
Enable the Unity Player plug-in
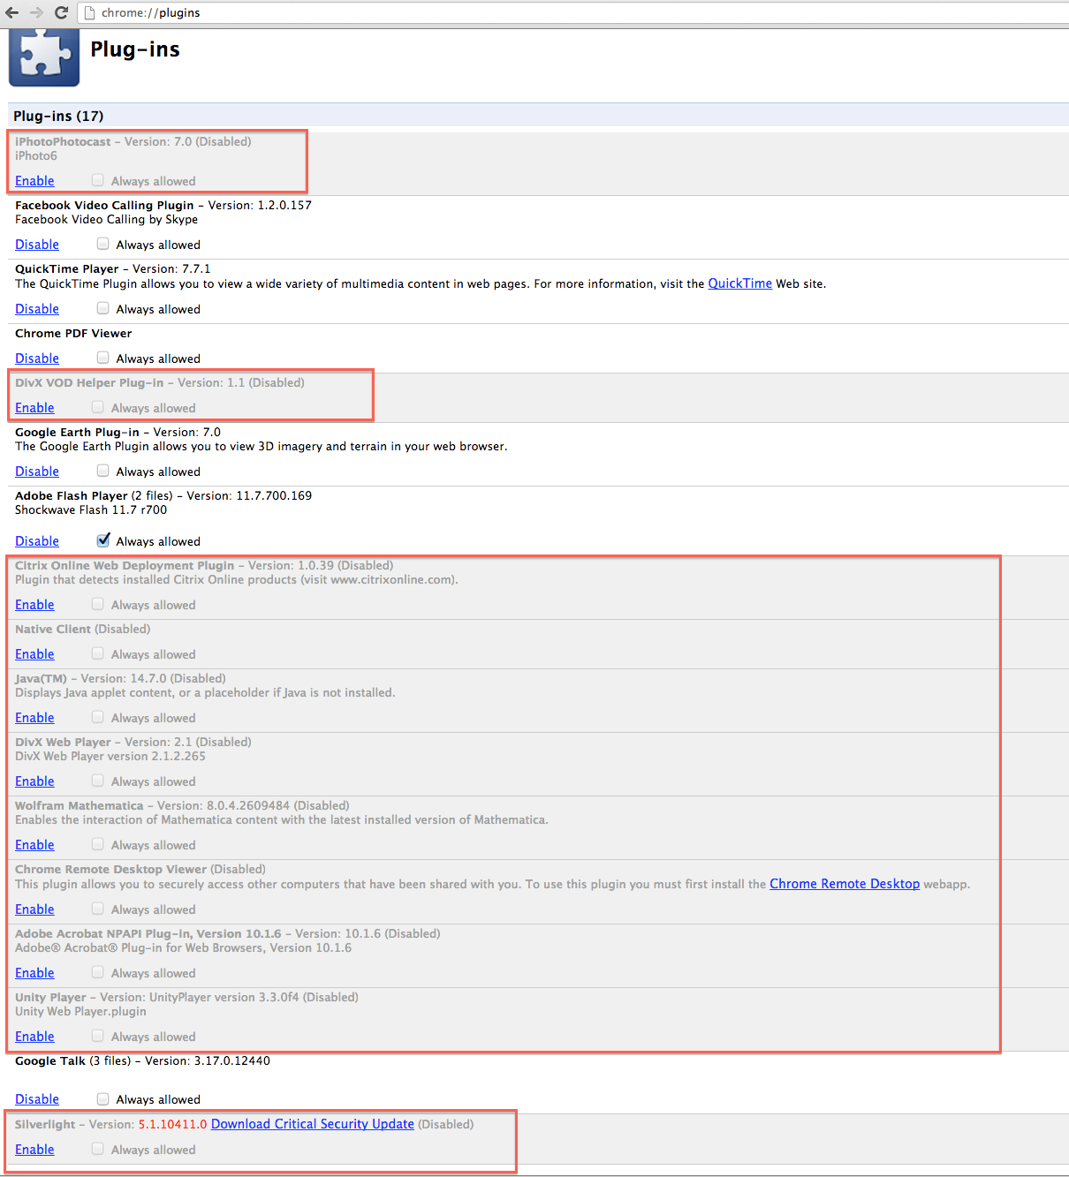[34, 1037]
